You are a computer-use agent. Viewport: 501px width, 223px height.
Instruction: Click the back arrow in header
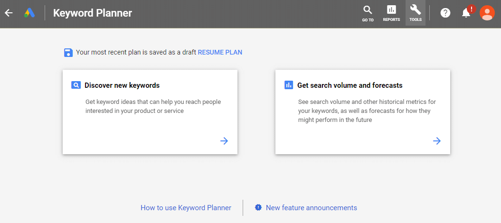(x=9, y=13)
